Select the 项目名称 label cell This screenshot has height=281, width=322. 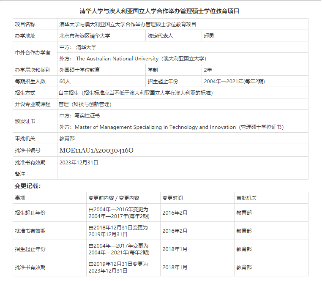click(35, 24)
